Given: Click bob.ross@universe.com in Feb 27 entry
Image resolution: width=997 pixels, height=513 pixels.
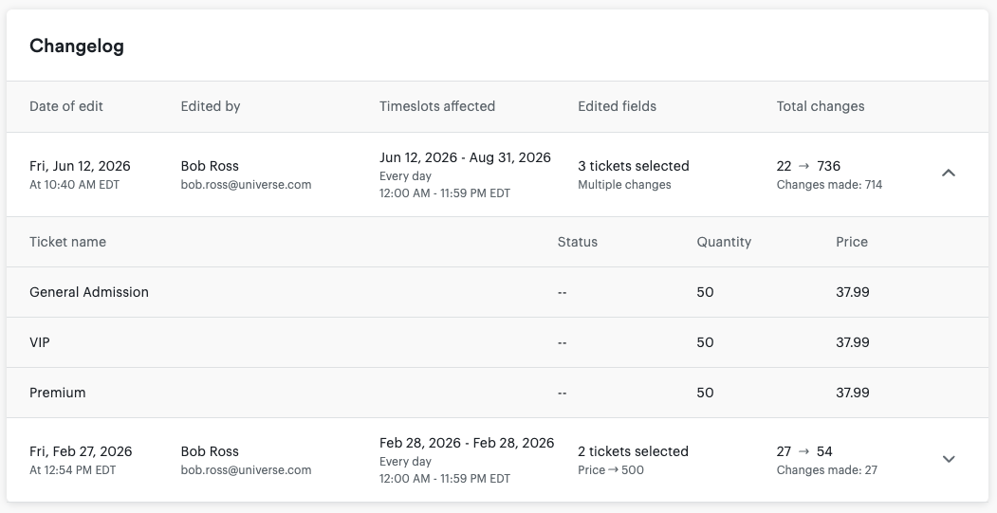Looking at the screenshot, I should 246,470.
